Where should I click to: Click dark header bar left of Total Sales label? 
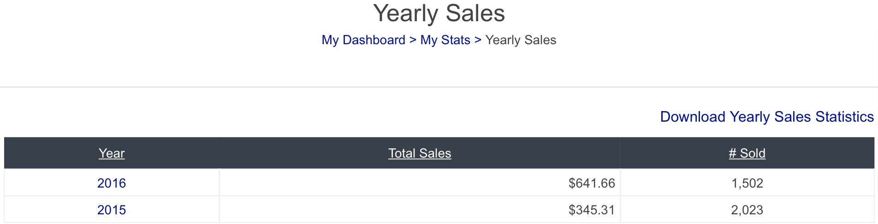coord(303,153)
